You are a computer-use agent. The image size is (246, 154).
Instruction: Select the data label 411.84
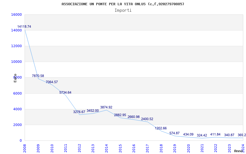[215, 134]
